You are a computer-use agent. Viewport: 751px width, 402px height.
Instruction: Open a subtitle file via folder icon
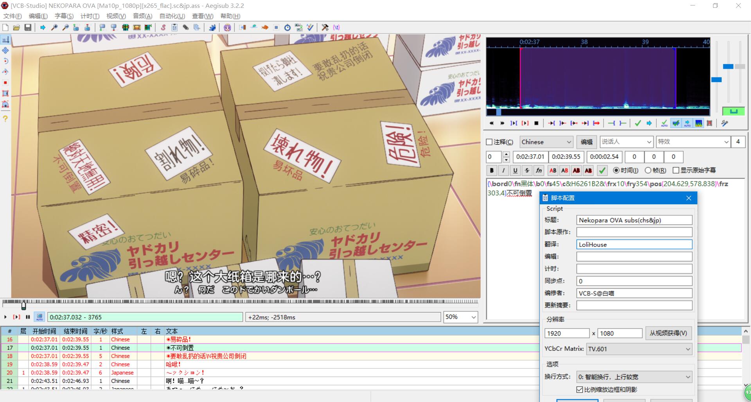pyautogui.click(x=16, y=27)
